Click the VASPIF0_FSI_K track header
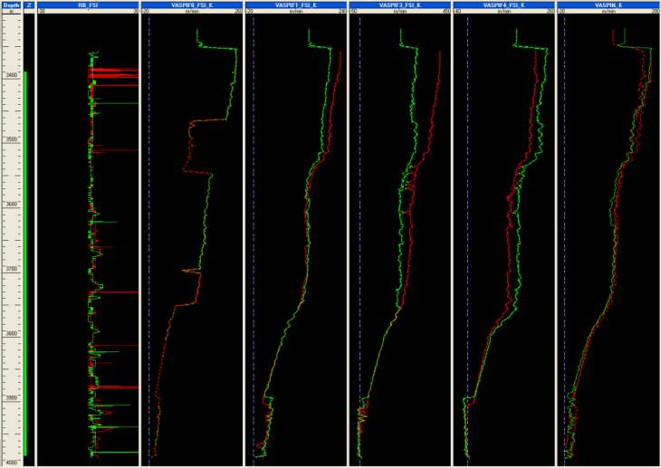 tap(192, 5)
